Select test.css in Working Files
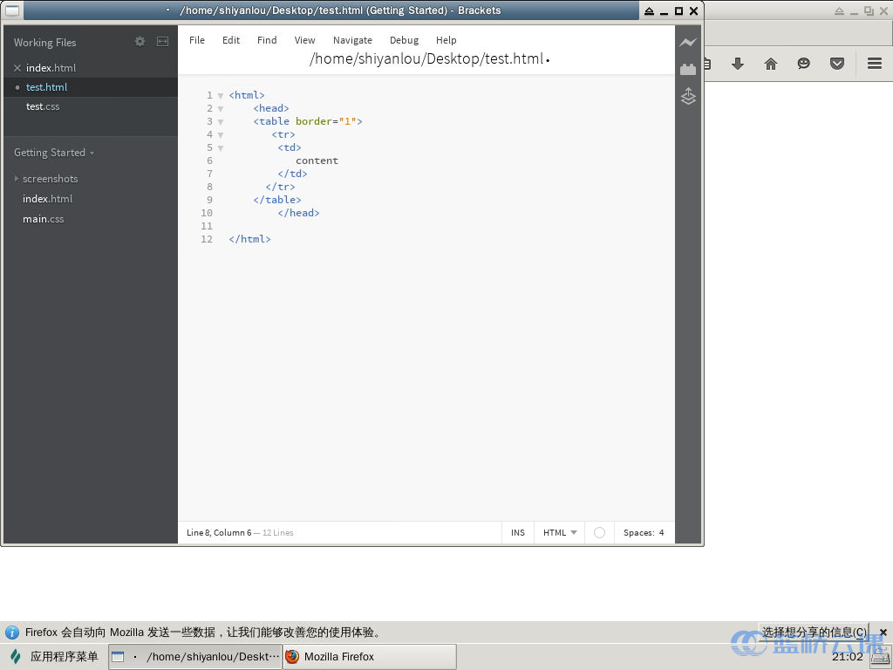The width and height of the screenshot is (893, 670). (43, 106)
